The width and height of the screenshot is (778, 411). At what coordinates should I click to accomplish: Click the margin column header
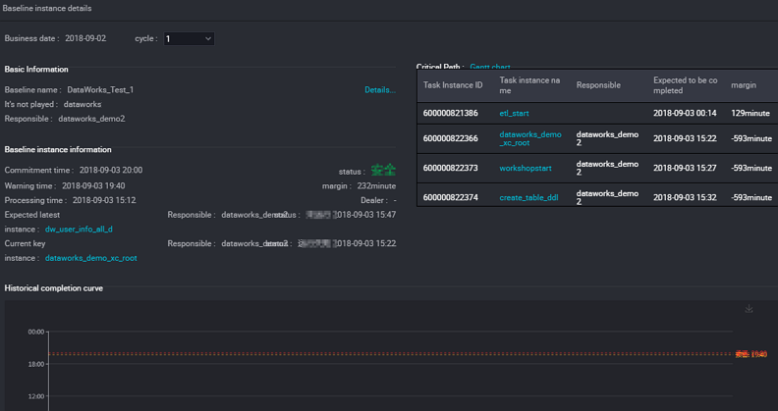pos(744,85)
